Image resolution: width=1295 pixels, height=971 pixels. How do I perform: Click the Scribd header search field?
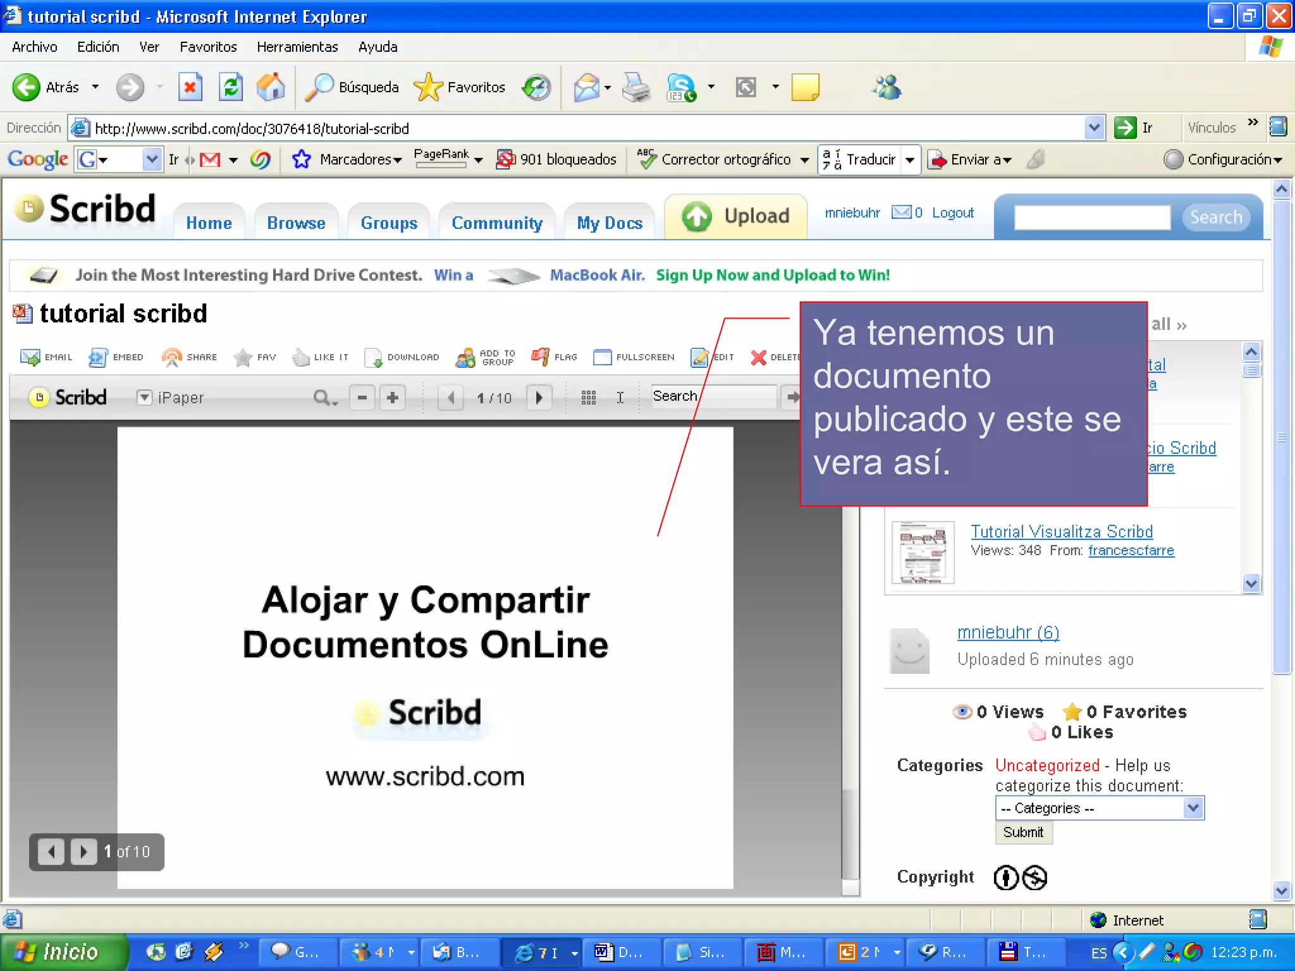point(1092,217)
